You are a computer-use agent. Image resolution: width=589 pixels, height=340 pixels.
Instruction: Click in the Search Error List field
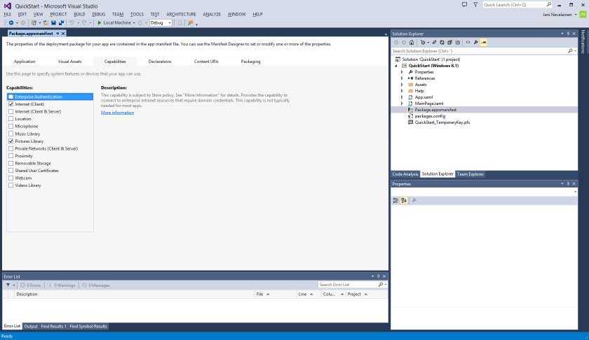pos(348,285)
